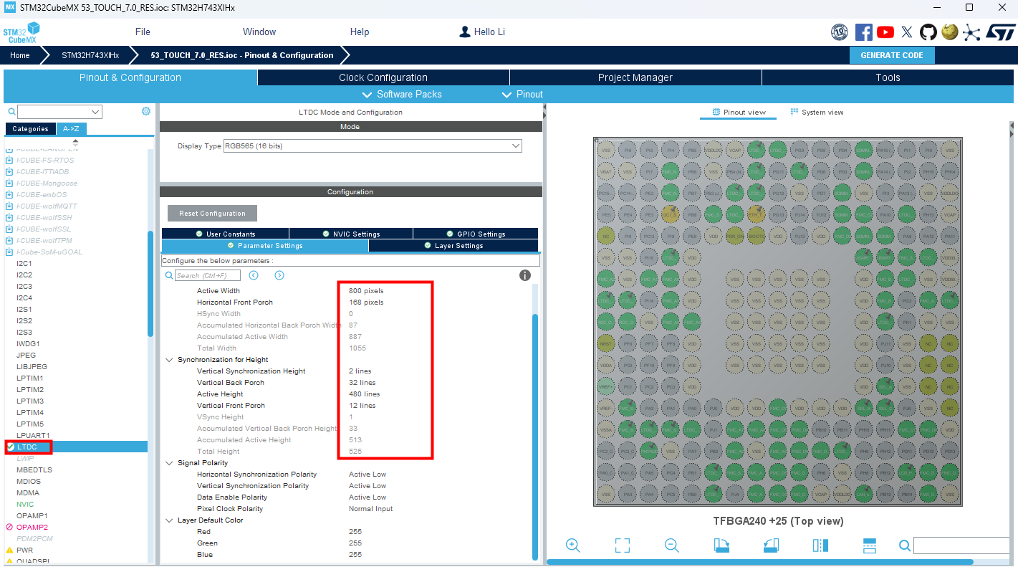The image size is (1018, 567).
Task: Click the user account icon
Action: (x=465, y=32)
